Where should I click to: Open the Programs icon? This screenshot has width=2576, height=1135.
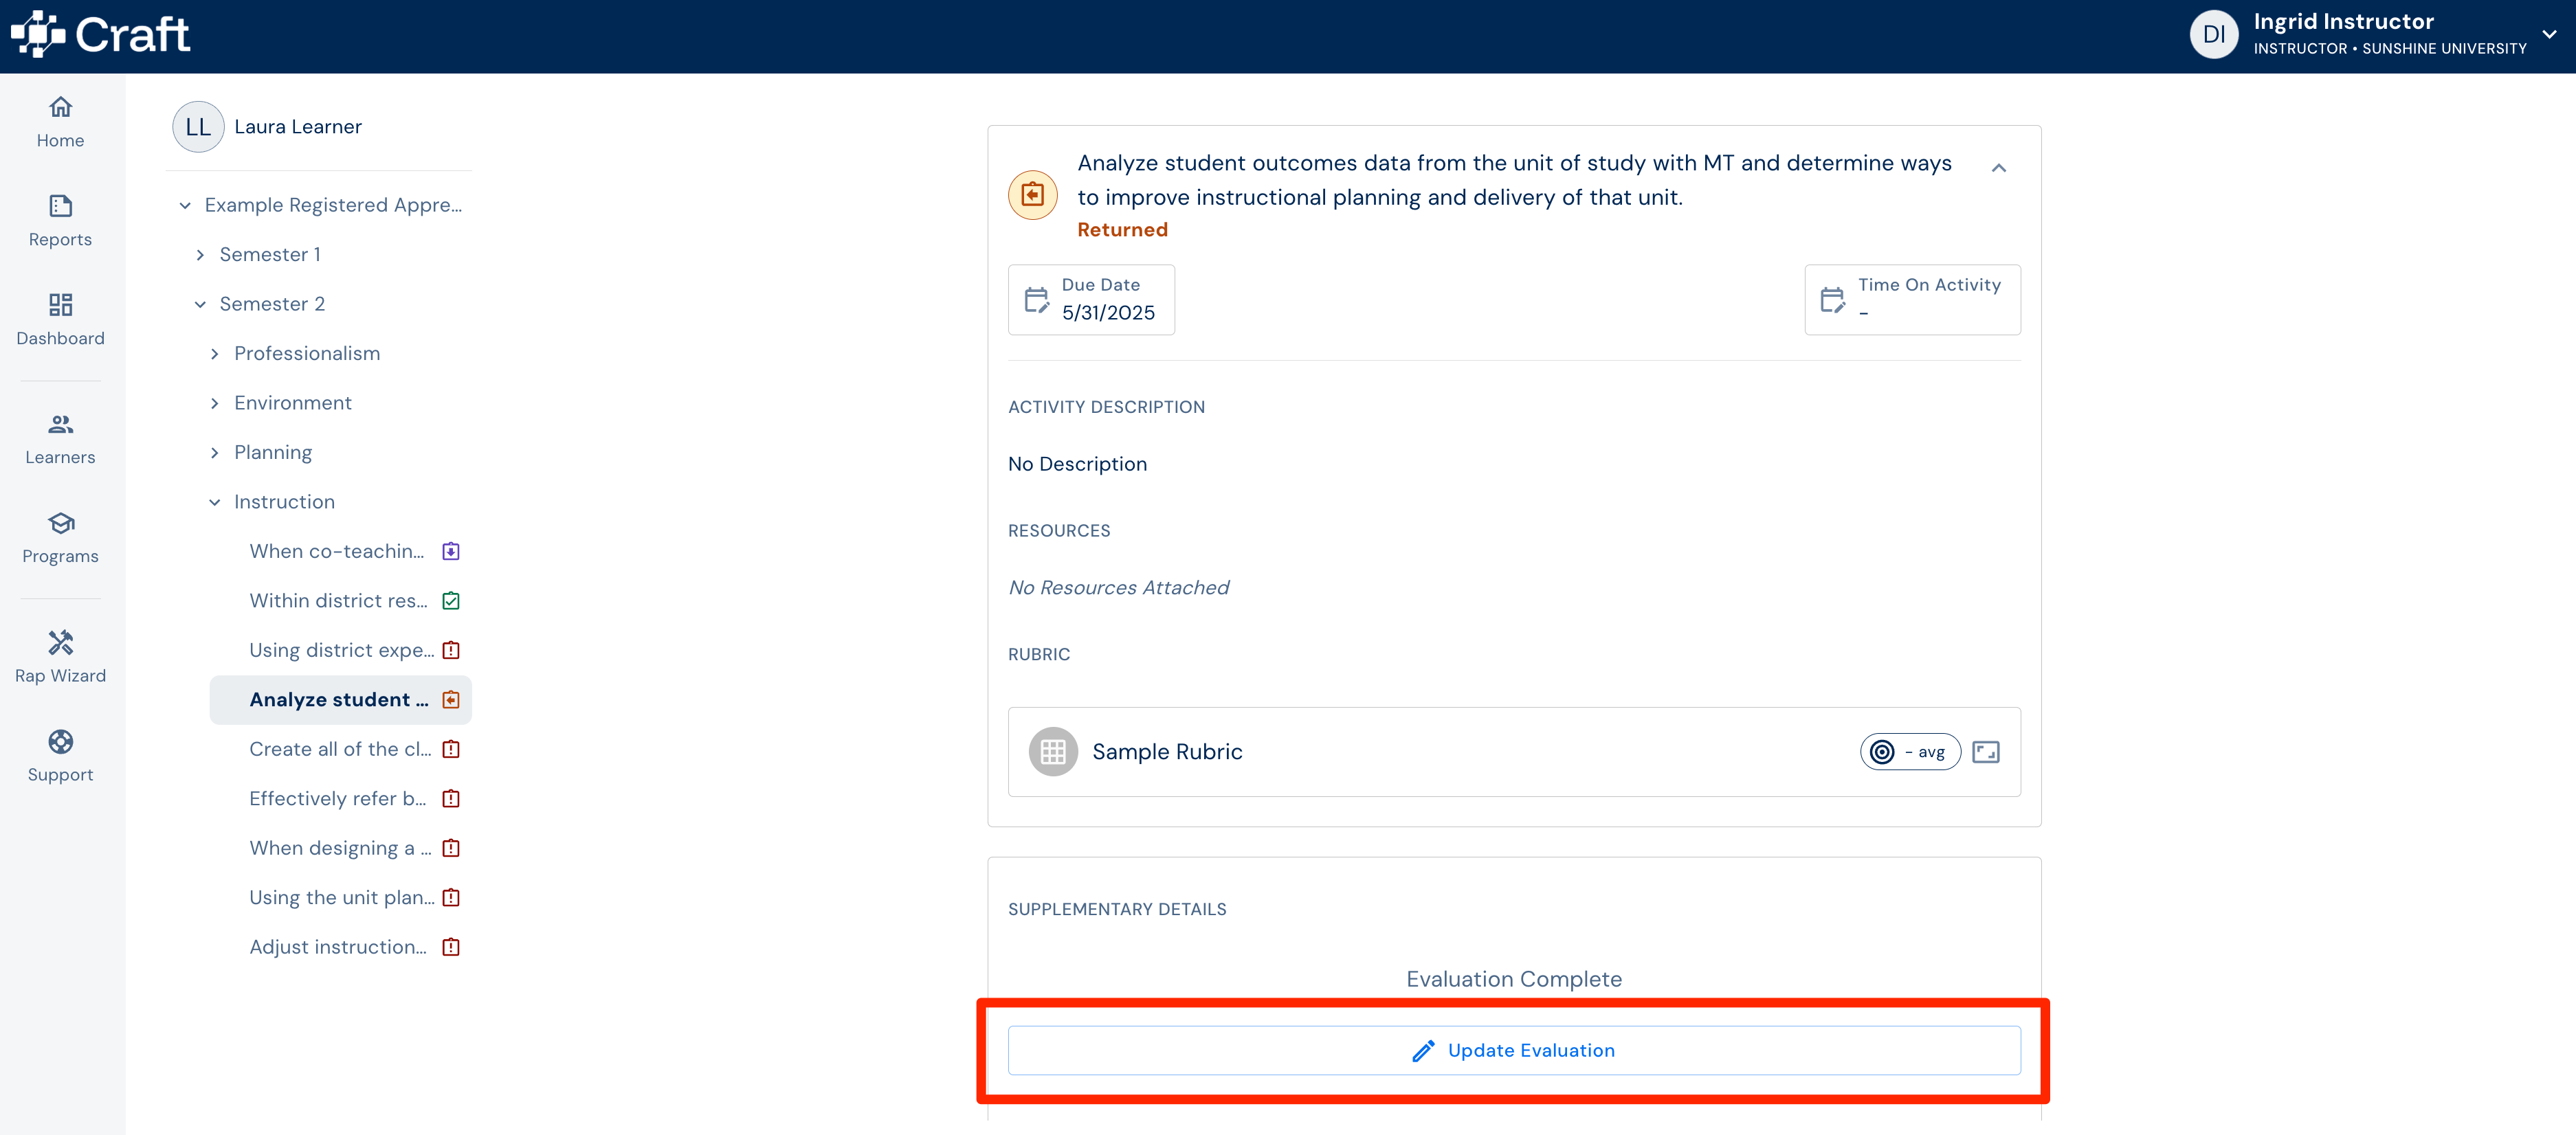point(60,523)
